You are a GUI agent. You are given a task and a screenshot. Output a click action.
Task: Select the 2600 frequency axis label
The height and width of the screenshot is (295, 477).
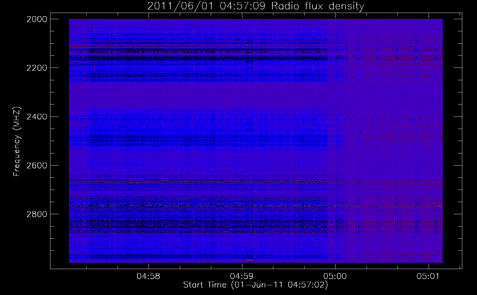tap(37, 165)
